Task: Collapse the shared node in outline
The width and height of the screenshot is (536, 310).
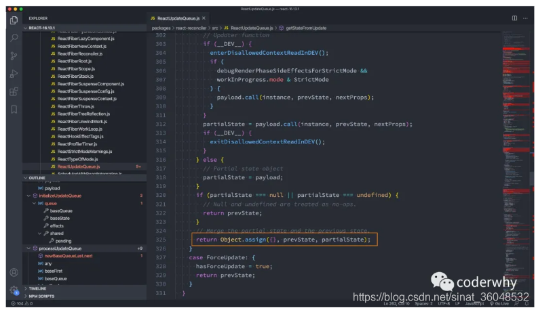Action: [x=39, y=234]
